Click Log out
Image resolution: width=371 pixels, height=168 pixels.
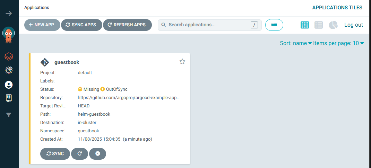tap(354, 25)
